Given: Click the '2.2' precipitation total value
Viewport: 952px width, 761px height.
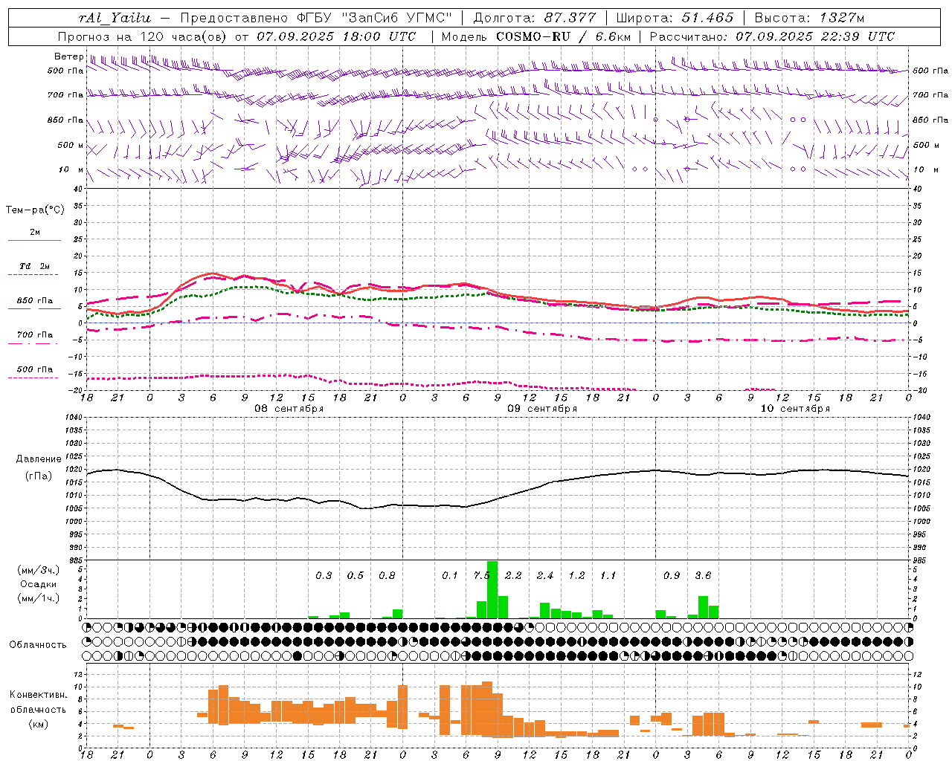Looking at the screenshot, I should pos(513,575).
